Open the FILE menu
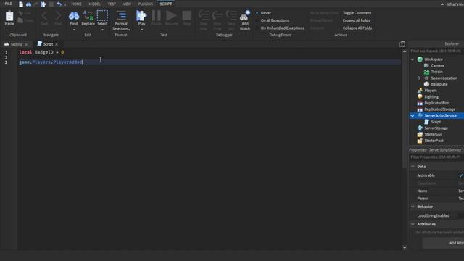 coord(8,4)
